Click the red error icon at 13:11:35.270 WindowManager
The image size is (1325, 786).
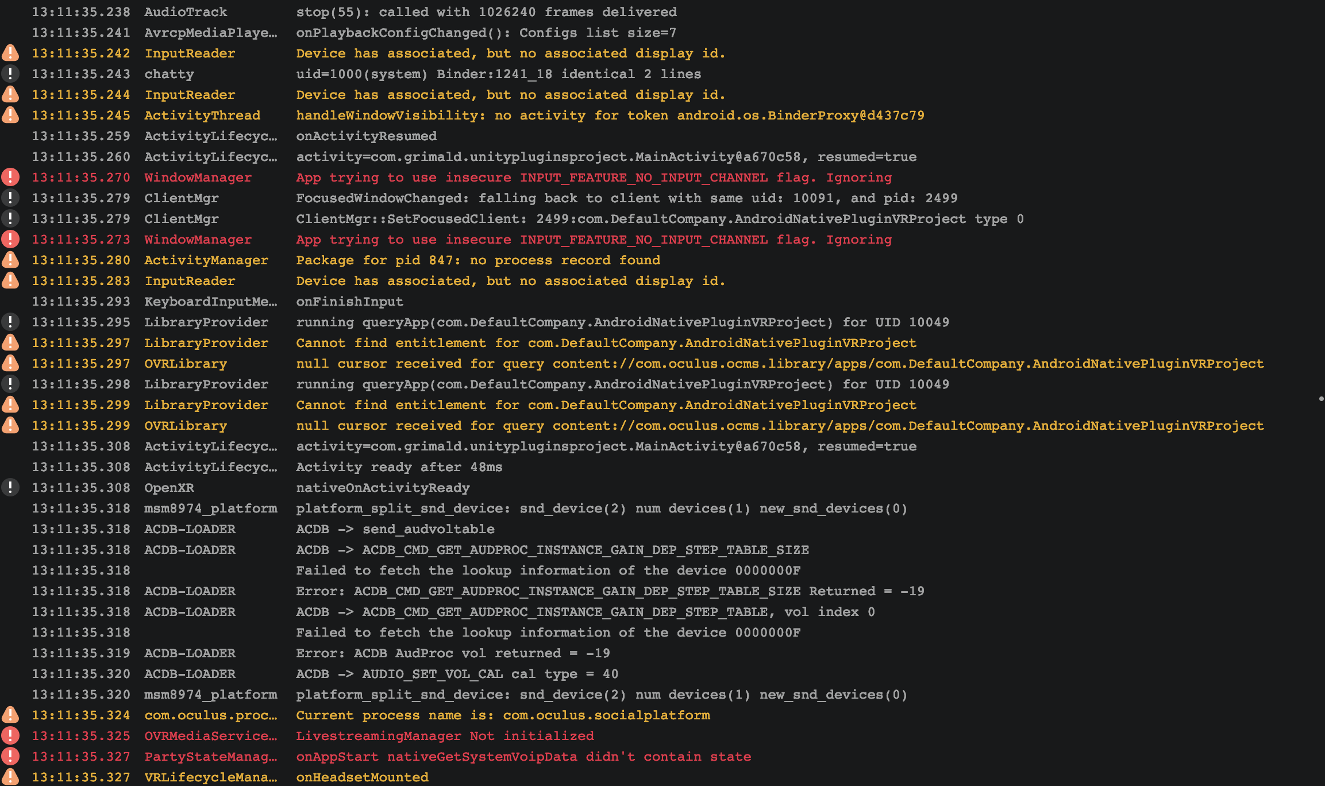[10, 178]
